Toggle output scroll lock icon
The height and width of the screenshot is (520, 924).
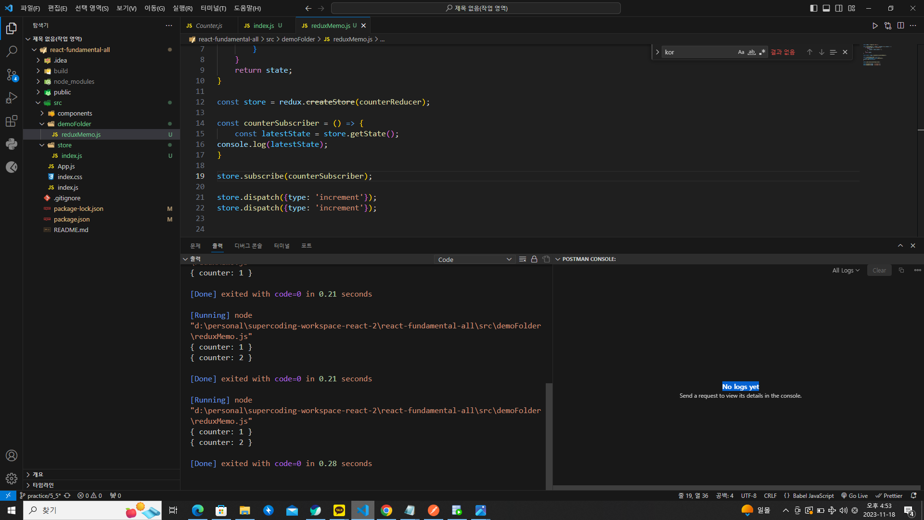(534, 260)
